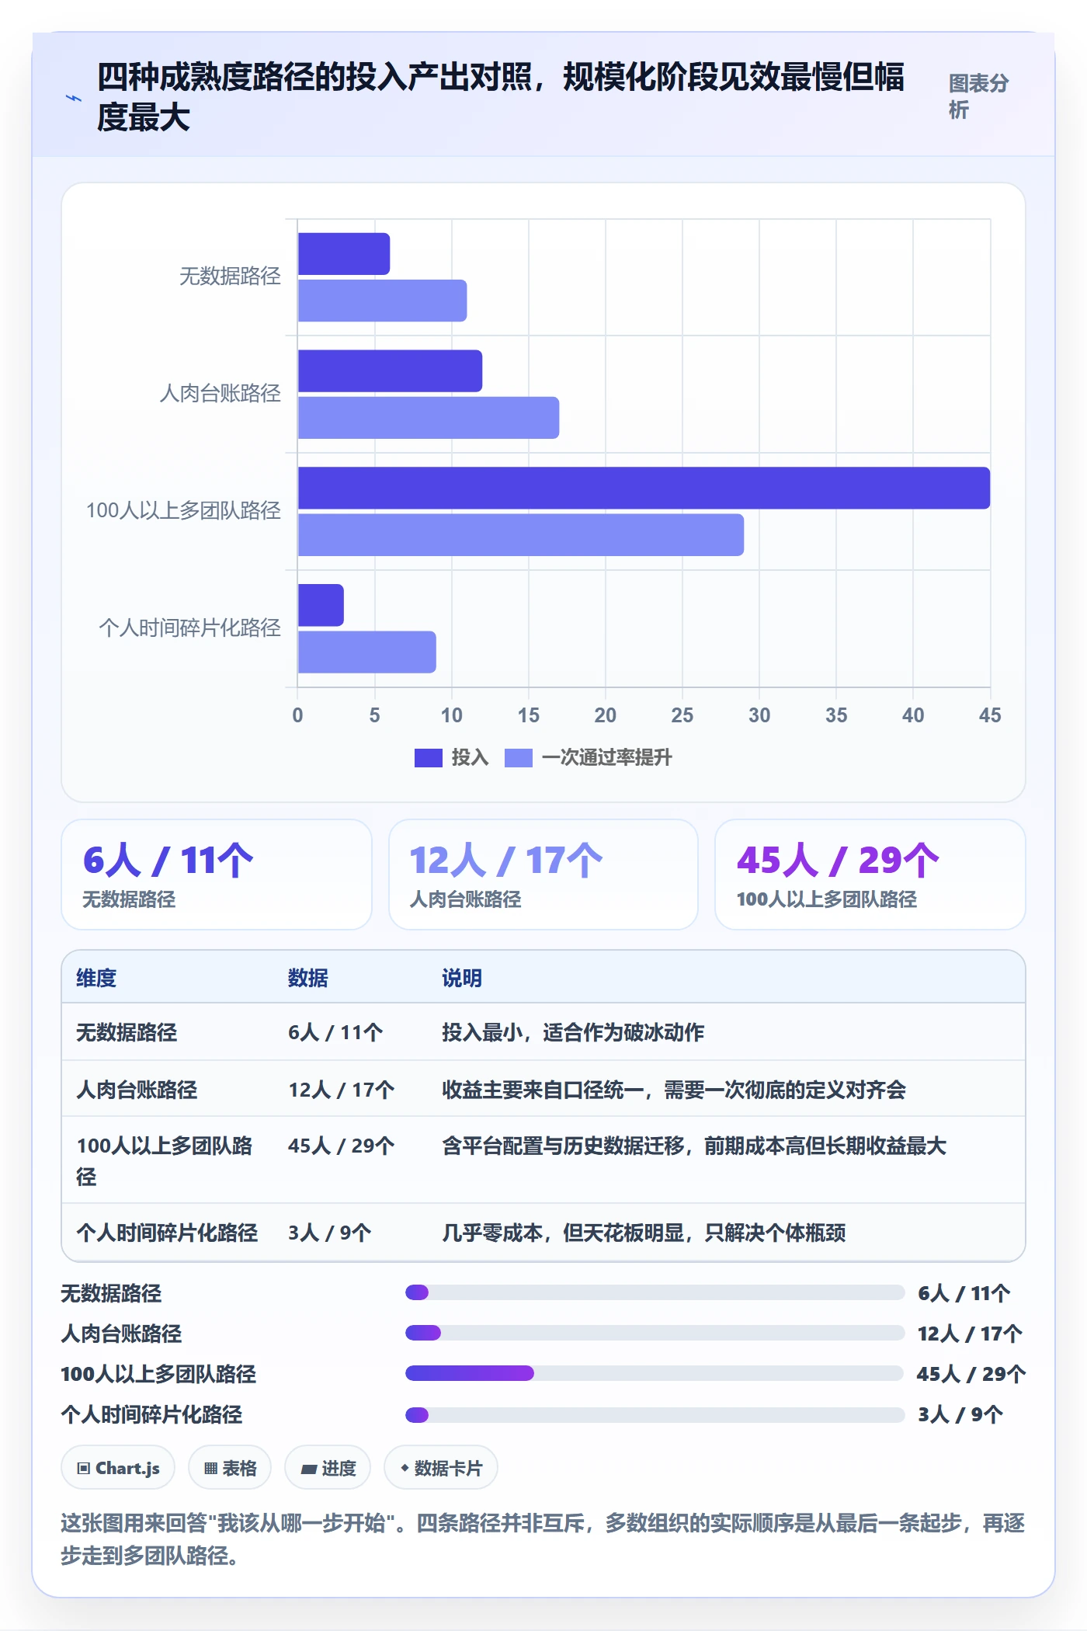Click the progress value 45人 / 29个

pyautogui.click(x=971, y=1374)
